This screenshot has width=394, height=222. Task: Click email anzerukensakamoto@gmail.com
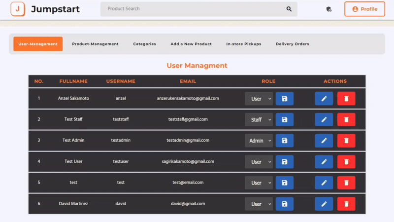coord(188,98)
